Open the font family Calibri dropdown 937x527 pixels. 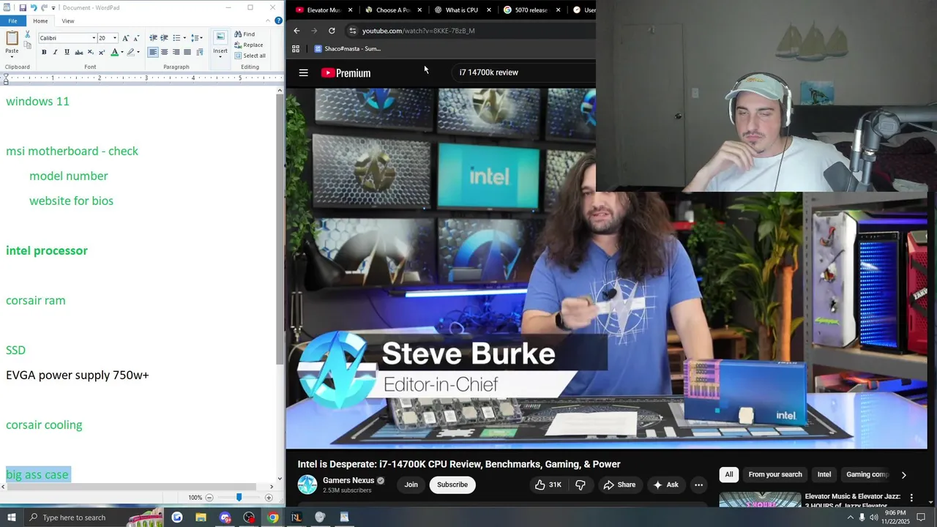click(x=94, y=38)
